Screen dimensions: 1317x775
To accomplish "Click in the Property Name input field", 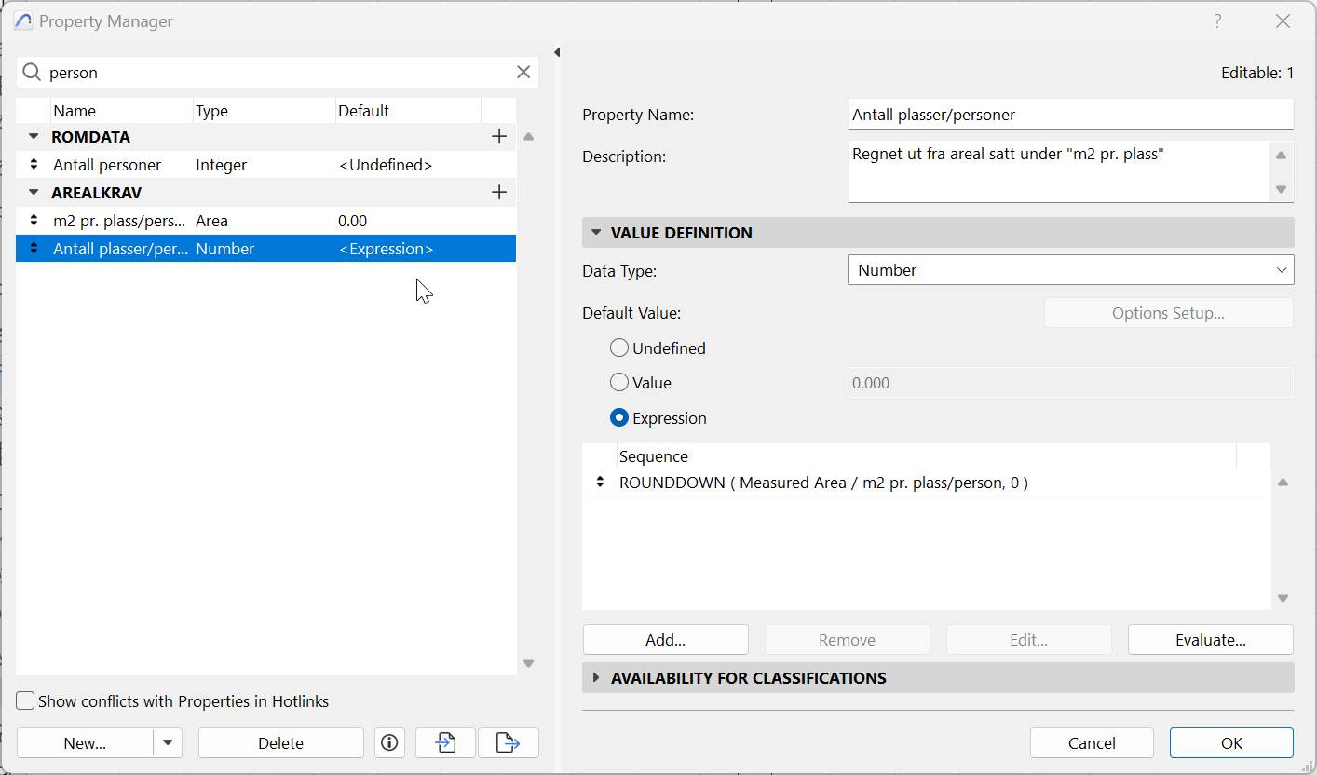I will tap(1070, 115).
